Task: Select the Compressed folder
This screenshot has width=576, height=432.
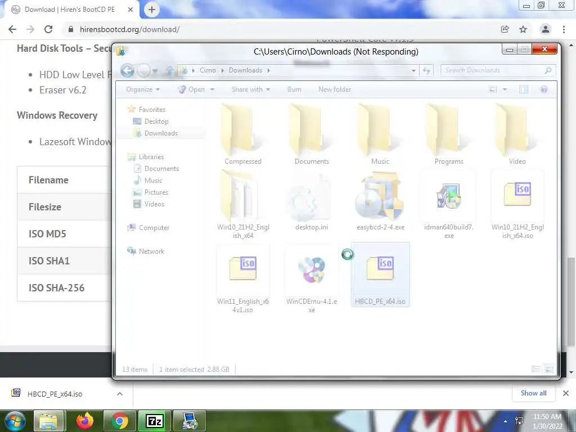Action: pos(243,134)
